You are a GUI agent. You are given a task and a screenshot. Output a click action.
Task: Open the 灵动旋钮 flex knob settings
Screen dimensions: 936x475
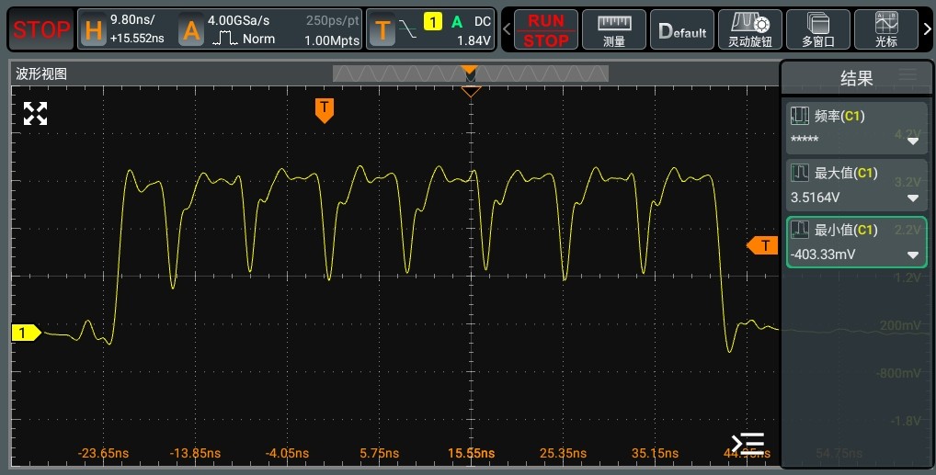pos(748,30)
